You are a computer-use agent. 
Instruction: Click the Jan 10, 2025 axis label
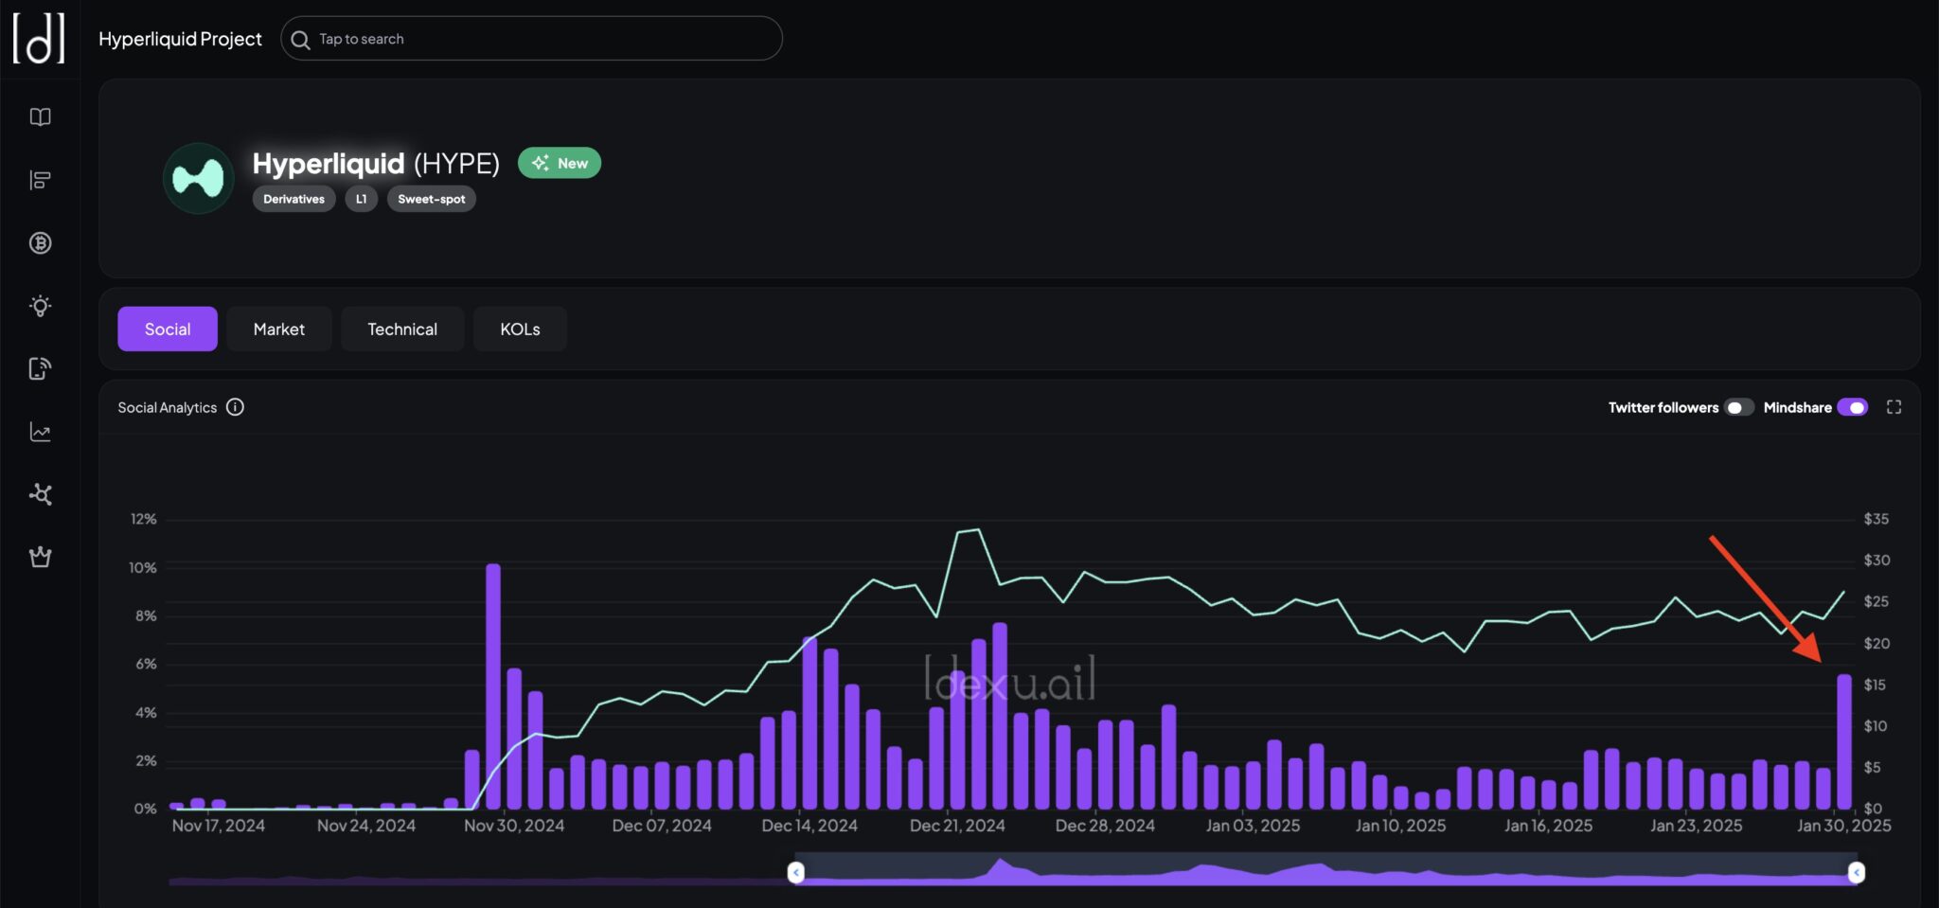(x=1400, y=826)
